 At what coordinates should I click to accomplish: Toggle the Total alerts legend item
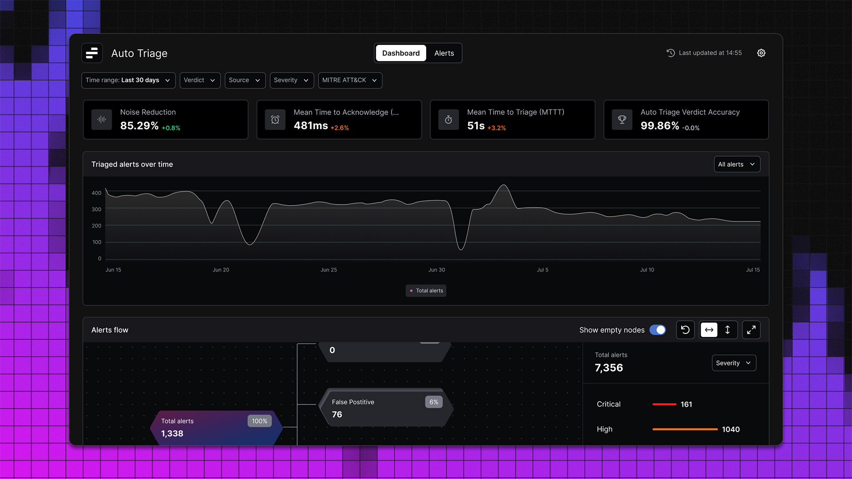(x=426, y=291)
